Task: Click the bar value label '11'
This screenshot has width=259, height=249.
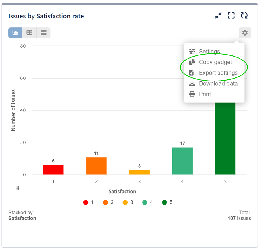Action: (96, 153)
